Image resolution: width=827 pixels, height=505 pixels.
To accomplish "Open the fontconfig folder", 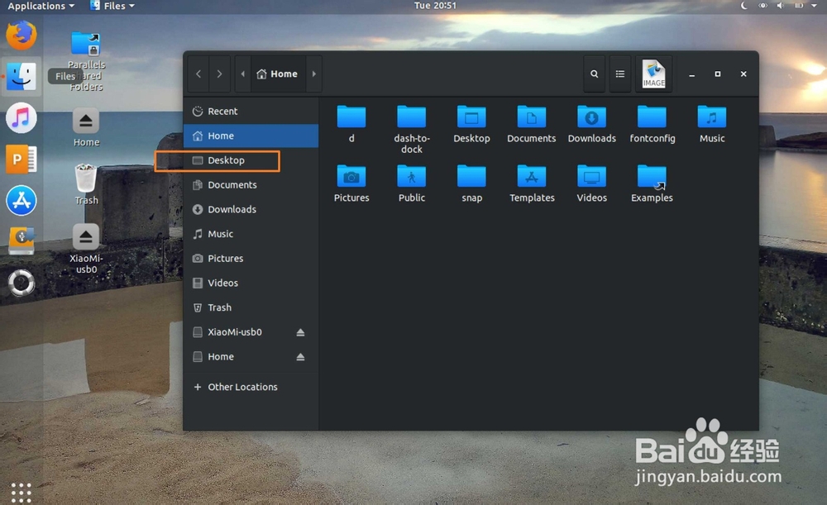I will [x=652, y=124].
